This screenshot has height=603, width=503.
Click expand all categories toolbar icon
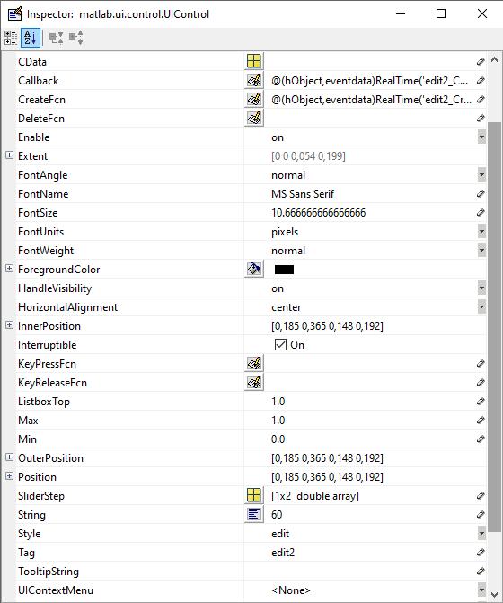tap(57, 38)
